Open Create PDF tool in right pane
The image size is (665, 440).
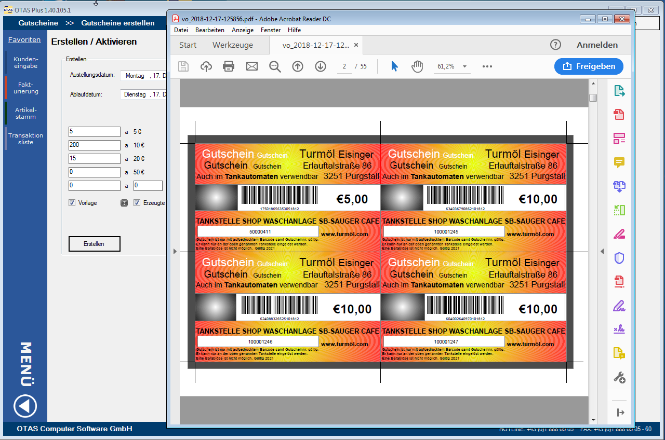pyautogui.click(x=619, y=115)
